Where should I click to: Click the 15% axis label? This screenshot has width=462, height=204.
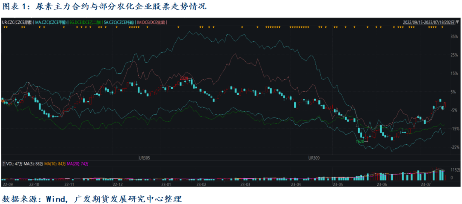click(454, 73)
